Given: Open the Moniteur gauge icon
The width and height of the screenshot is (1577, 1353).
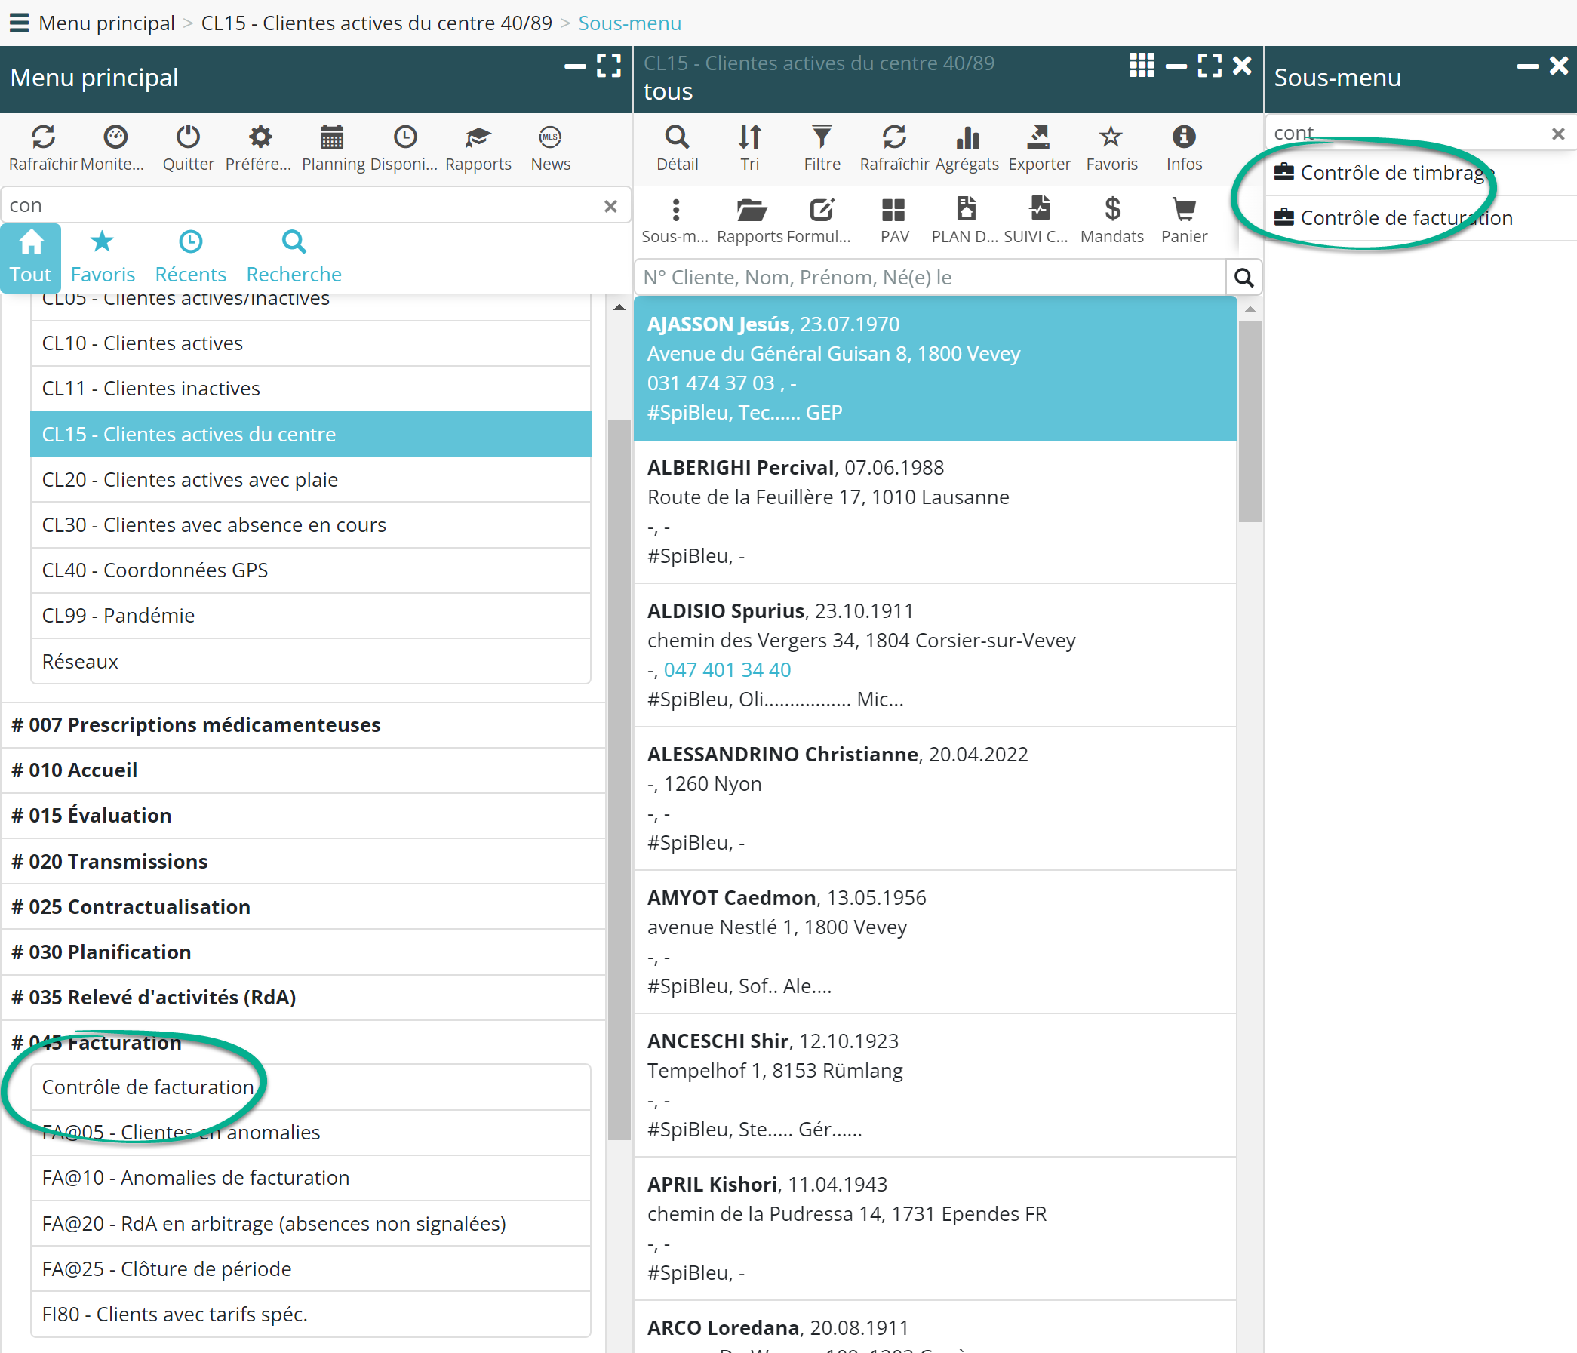Looking at the screenshot, I should click(x=115, y=137).
